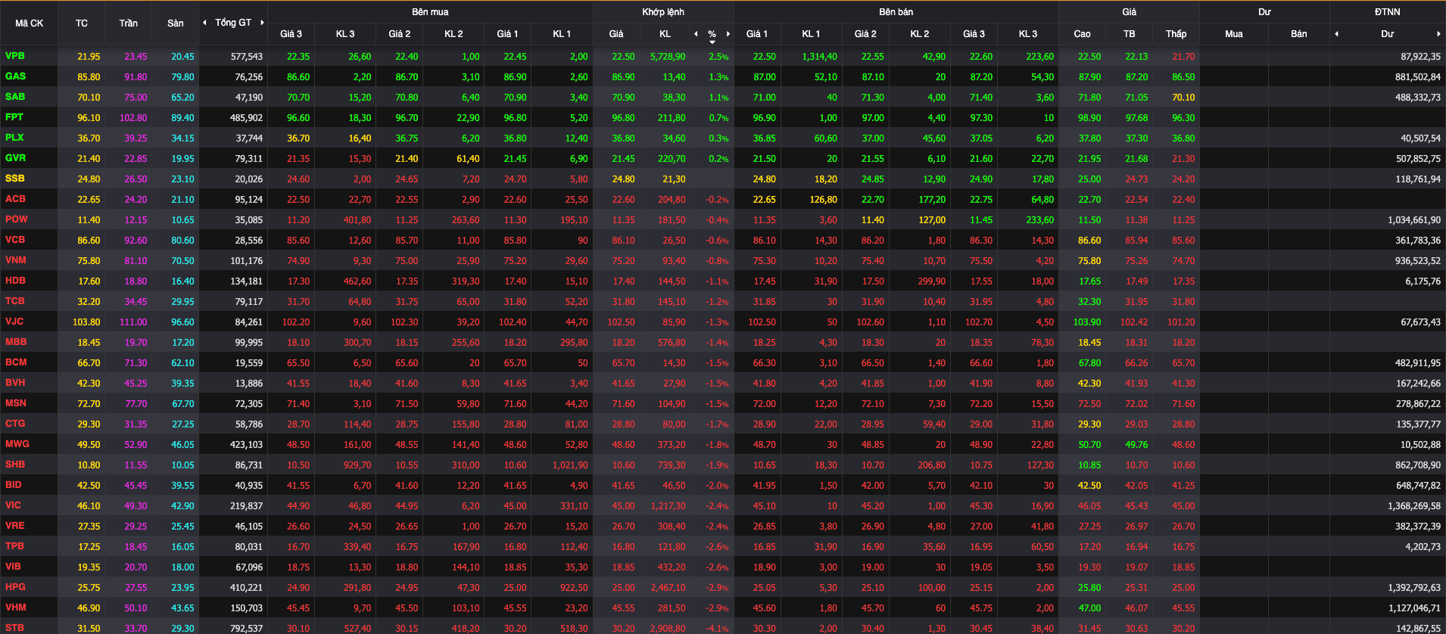Open the VNM stock symbol
Viewport: 1446px width, 634px height.
(x=16, y=260)
